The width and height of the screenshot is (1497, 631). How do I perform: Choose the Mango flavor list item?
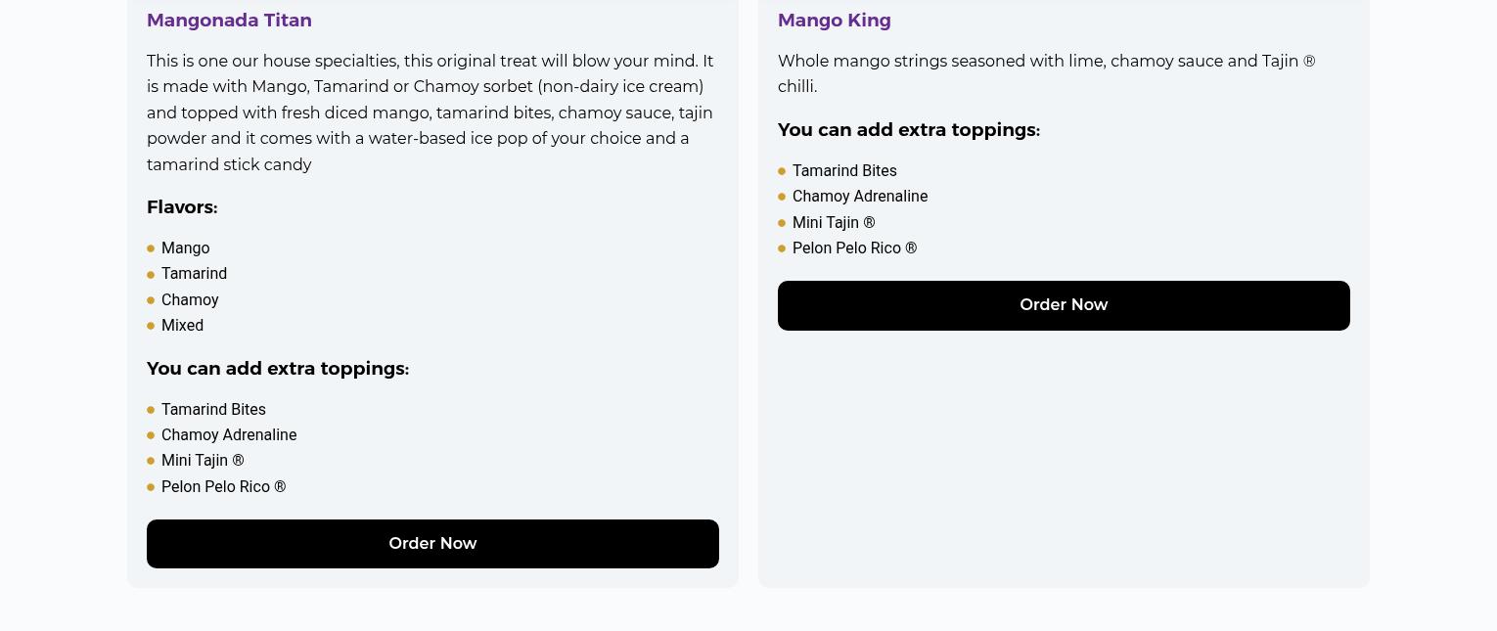tap(185, 248)
